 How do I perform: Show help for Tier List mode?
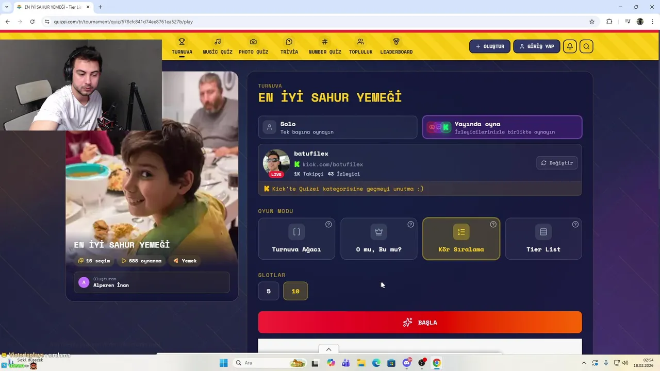point(575,224)
